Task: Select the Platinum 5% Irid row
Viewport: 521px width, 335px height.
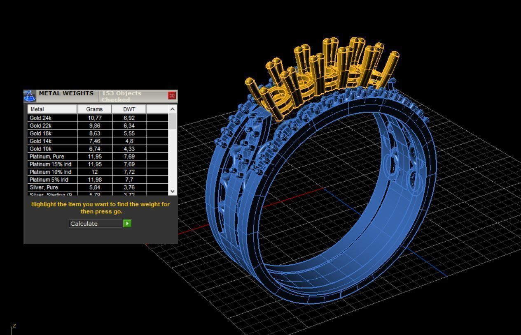Action: [98, 180]
